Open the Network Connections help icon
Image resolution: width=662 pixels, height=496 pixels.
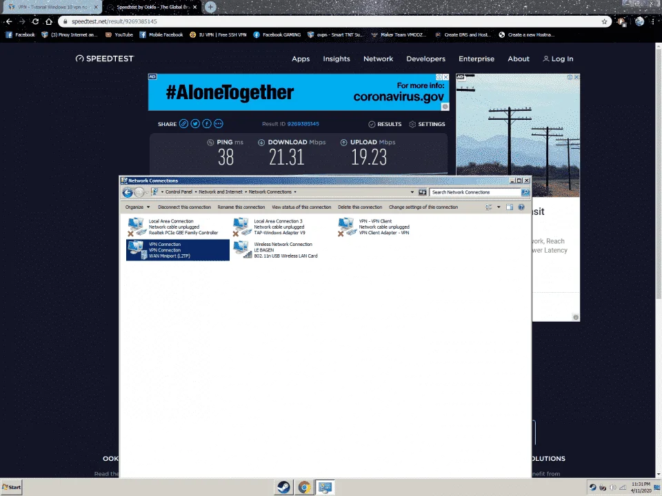click(521, 207)
